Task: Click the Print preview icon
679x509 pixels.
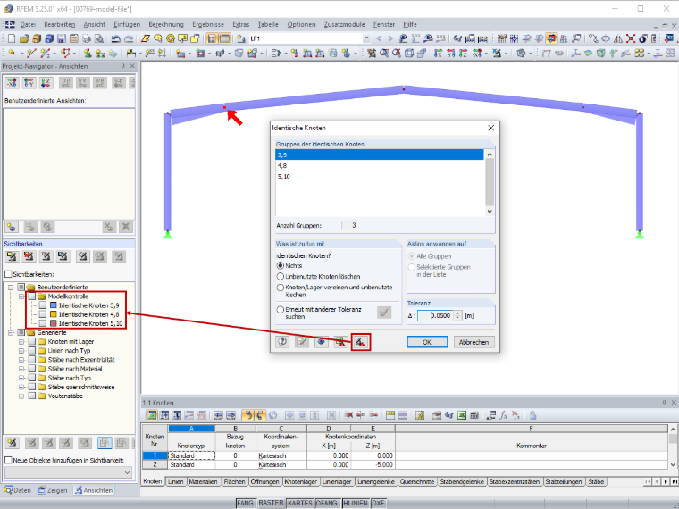Action: click(99, 39)
